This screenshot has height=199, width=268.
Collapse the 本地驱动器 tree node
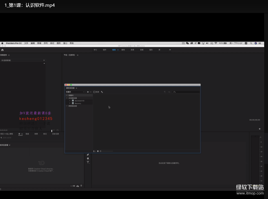67,98
